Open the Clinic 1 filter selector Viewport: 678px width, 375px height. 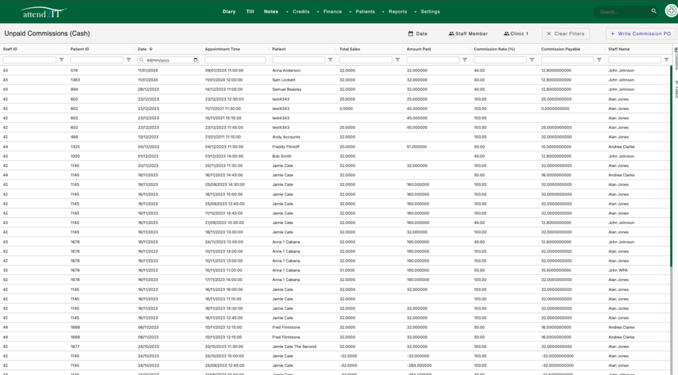tap(516, 34)
